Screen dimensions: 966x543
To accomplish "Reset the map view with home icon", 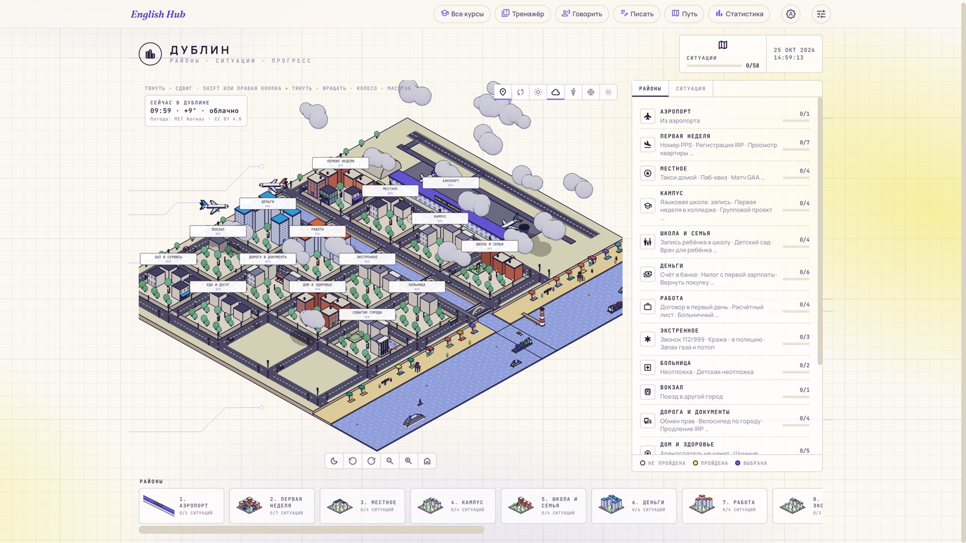I will tap(427, 461).
